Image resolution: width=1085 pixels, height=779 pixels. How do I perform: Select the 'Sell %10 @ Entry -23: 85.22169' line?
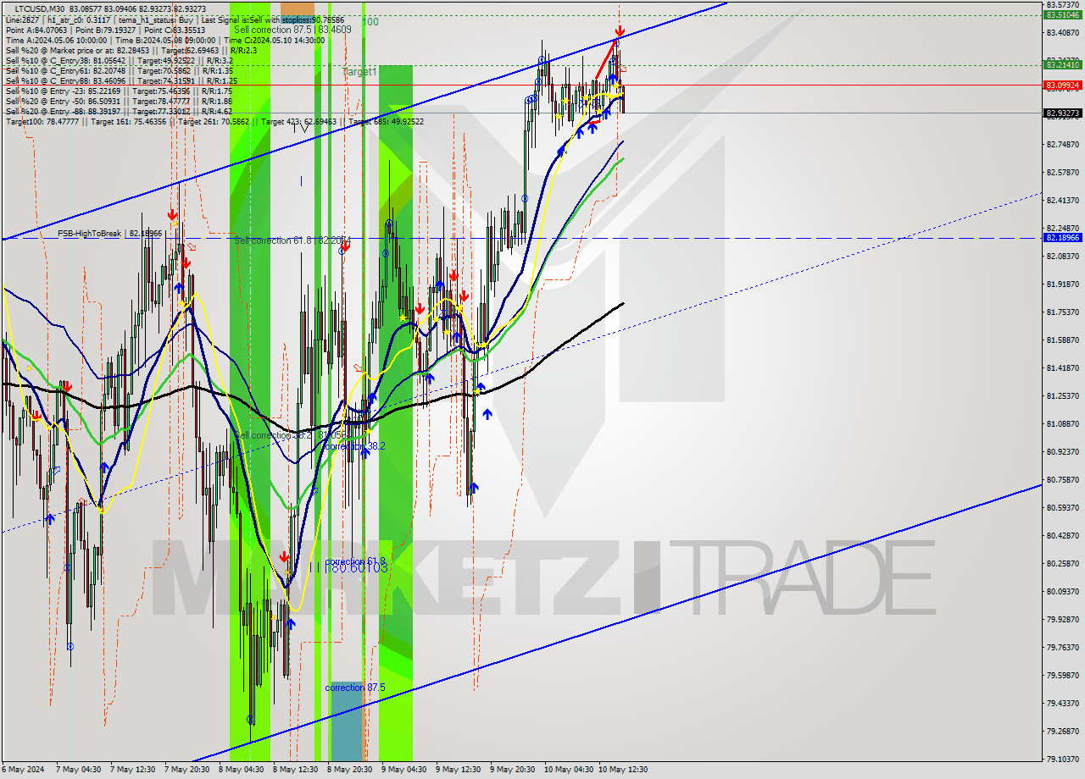click(x=119, y=91)
